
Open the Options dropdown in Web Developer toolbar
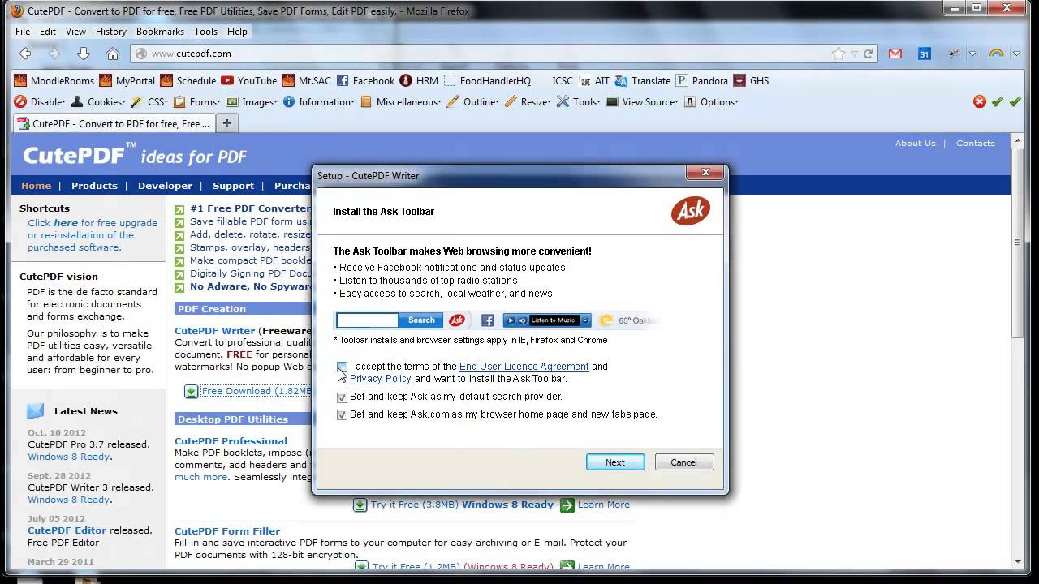(711, 101)
